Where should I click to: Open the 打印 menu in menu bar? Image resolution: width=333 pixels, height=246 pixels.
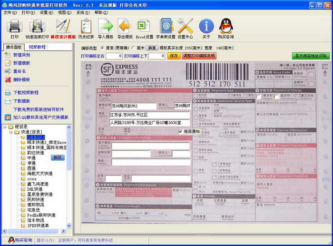(x=28, y=12)
